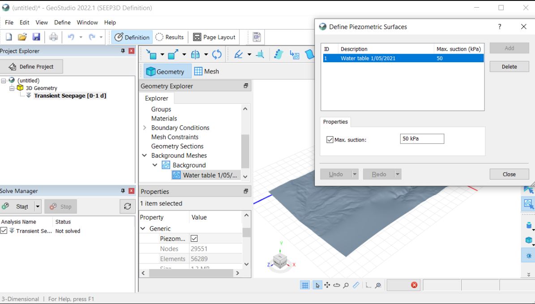Click the import geometry arrow-into-box icon
The image size is (535, 304).
[x=151, y=54]
